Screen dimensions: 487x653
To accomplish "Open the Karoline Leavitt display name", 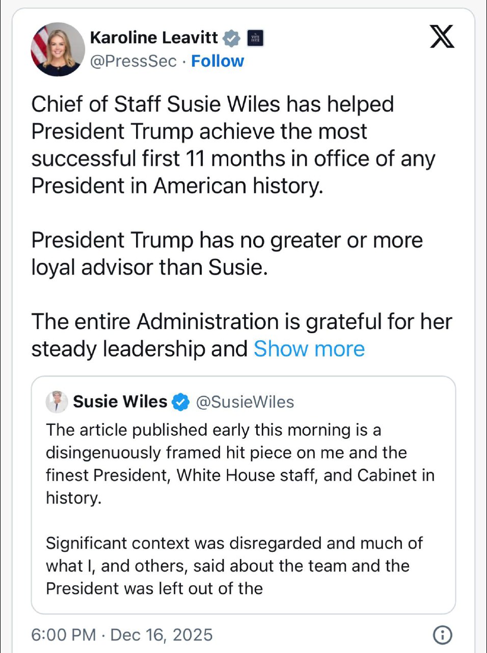I will pos(154,37).
